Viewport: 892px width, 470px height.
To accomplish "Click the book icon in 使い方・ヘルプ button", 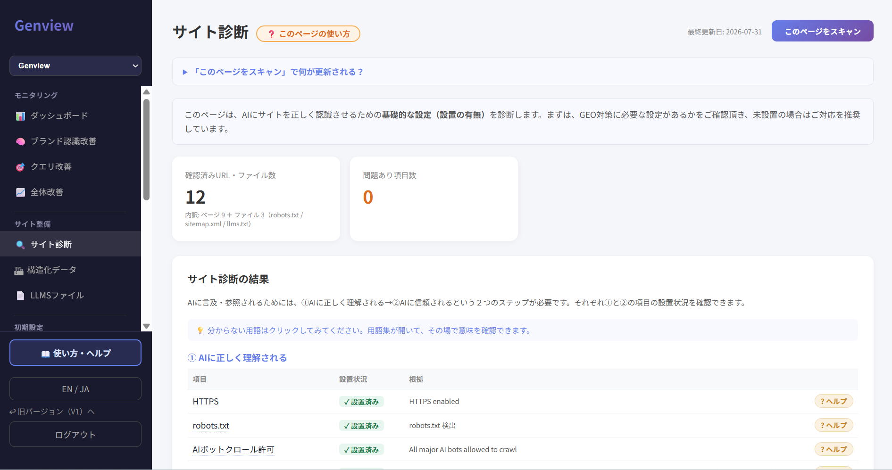I will (x=45, y=354).
